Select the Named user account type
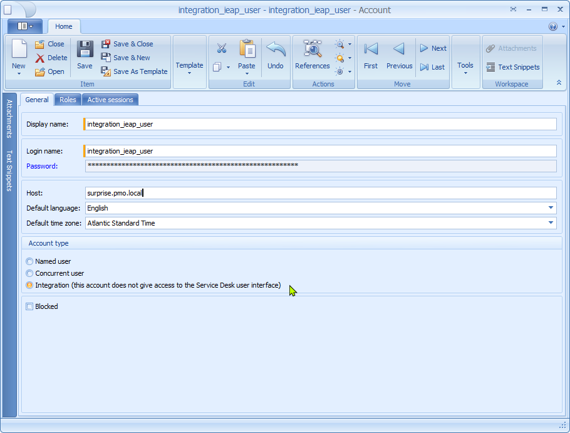 (x=29, y=261)
